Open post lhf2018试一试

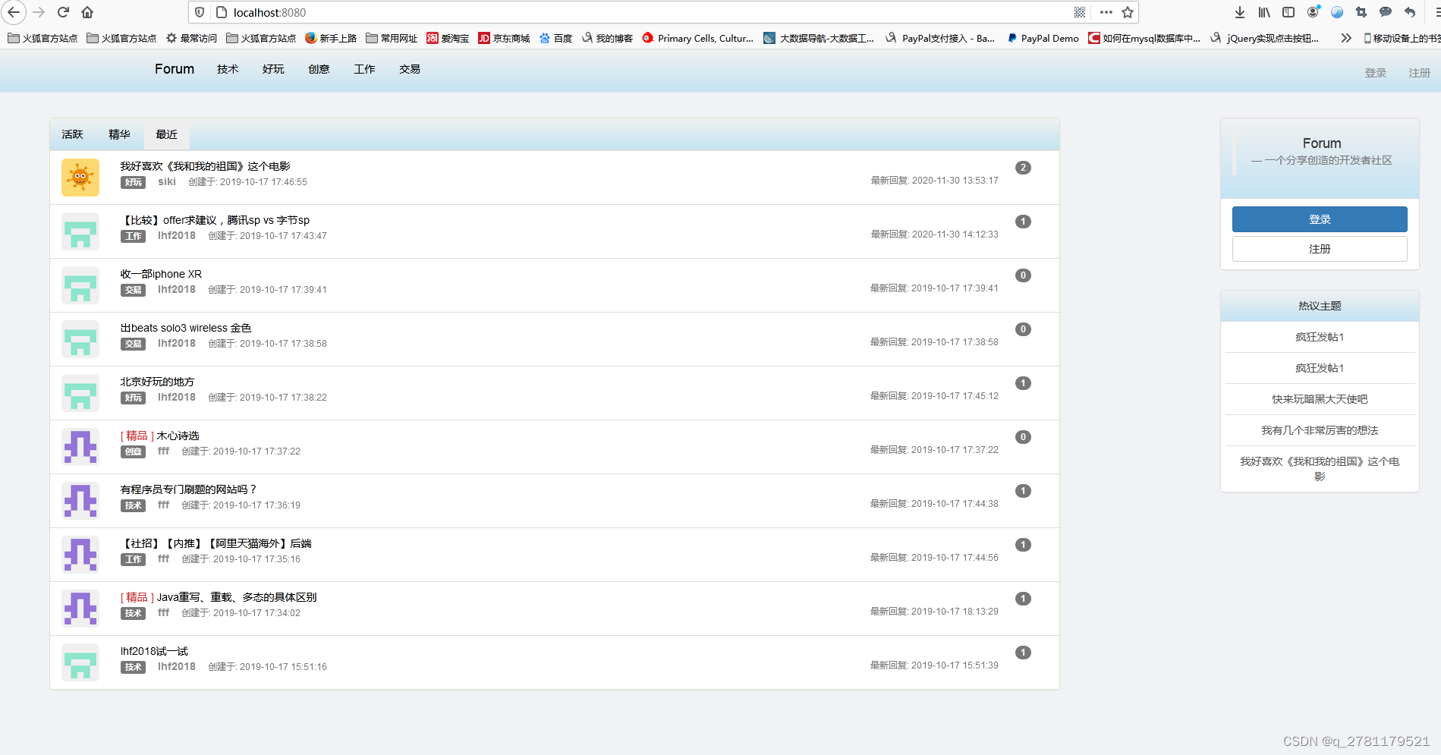[x=154, y=651]
